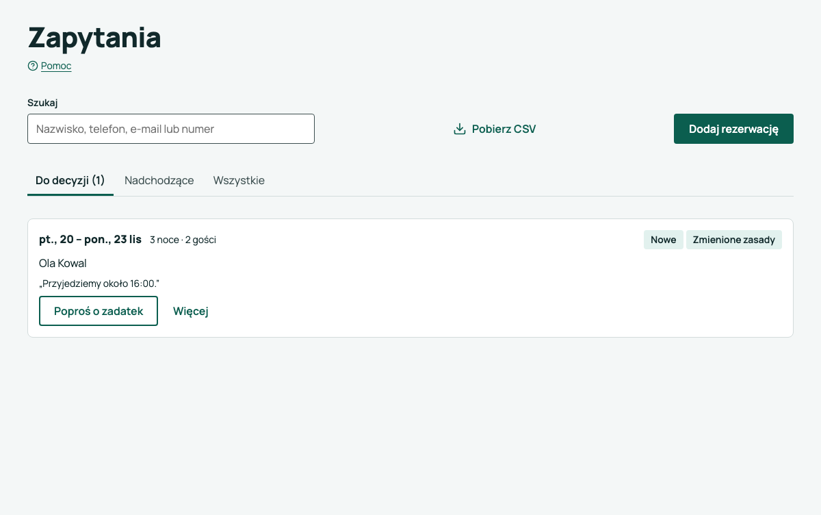
Task: Show the Wszystkie tab
Action: 239,181
